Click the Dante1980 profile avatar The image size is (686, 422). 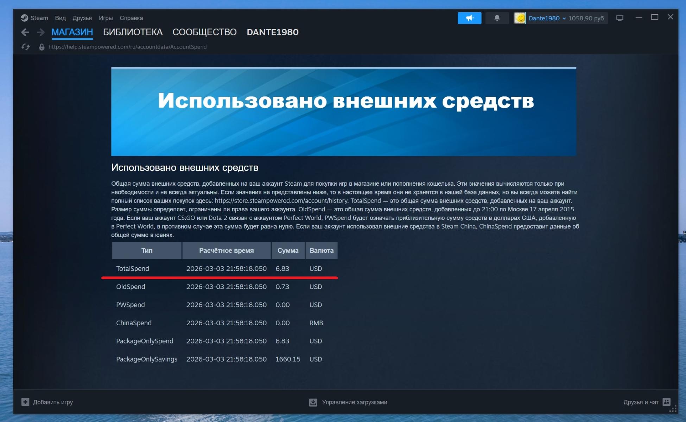(x=520, y=18)
